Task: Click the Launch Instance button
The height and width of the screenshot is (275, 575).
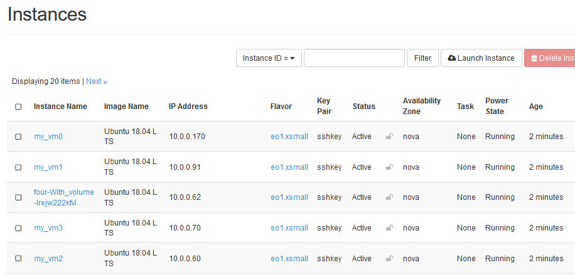Action: (x=481, y=58)
